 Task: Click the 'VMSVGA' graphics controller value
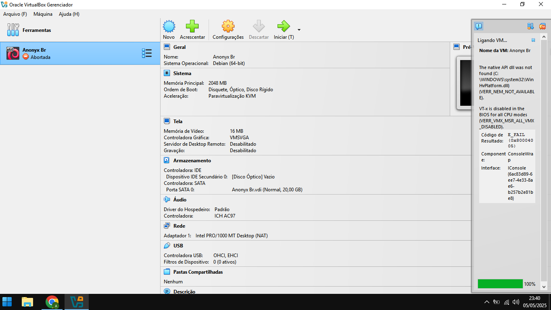pos(240,138)
